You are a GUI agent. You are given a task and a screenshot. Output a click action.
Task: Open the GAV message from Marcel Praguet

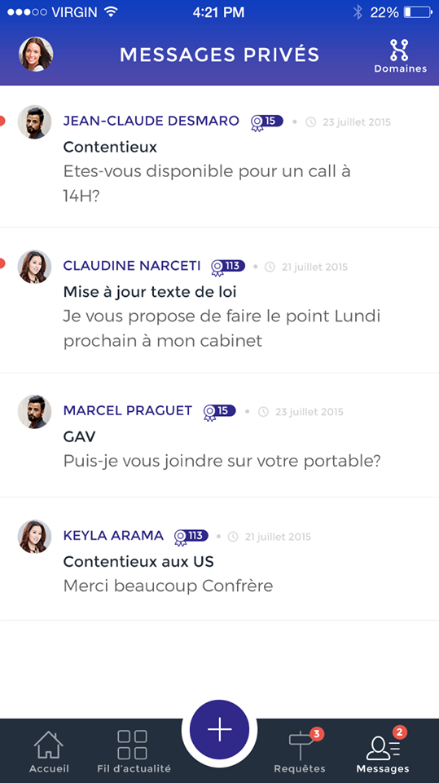tap(220, 435)
